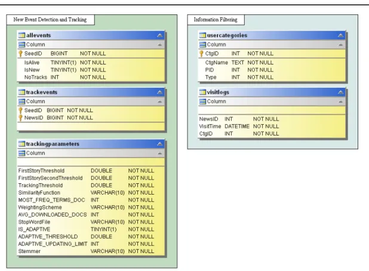The height and width of the screenshot is (271, 369).
Task: Select the IsAlive column row
Action: pos(91,63)
